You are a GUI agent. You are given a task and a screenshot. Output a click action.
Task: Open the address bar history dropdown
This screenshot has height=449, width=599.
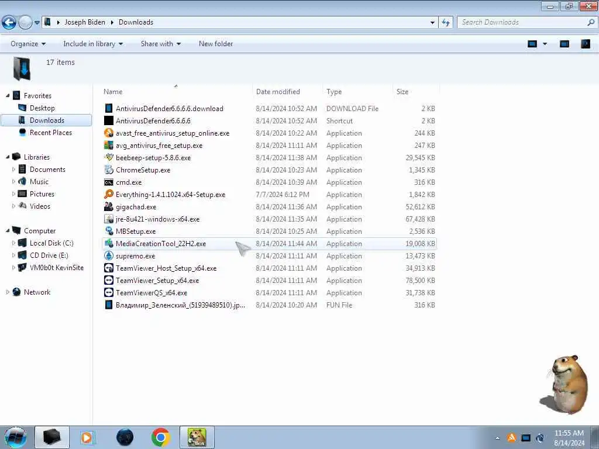432,23
